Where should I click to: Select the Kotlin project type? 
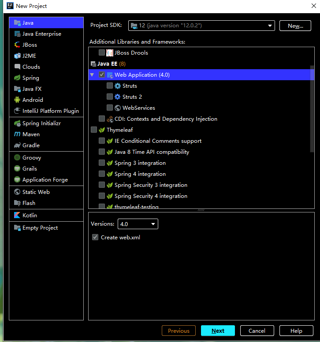click(x=46, y=215)
